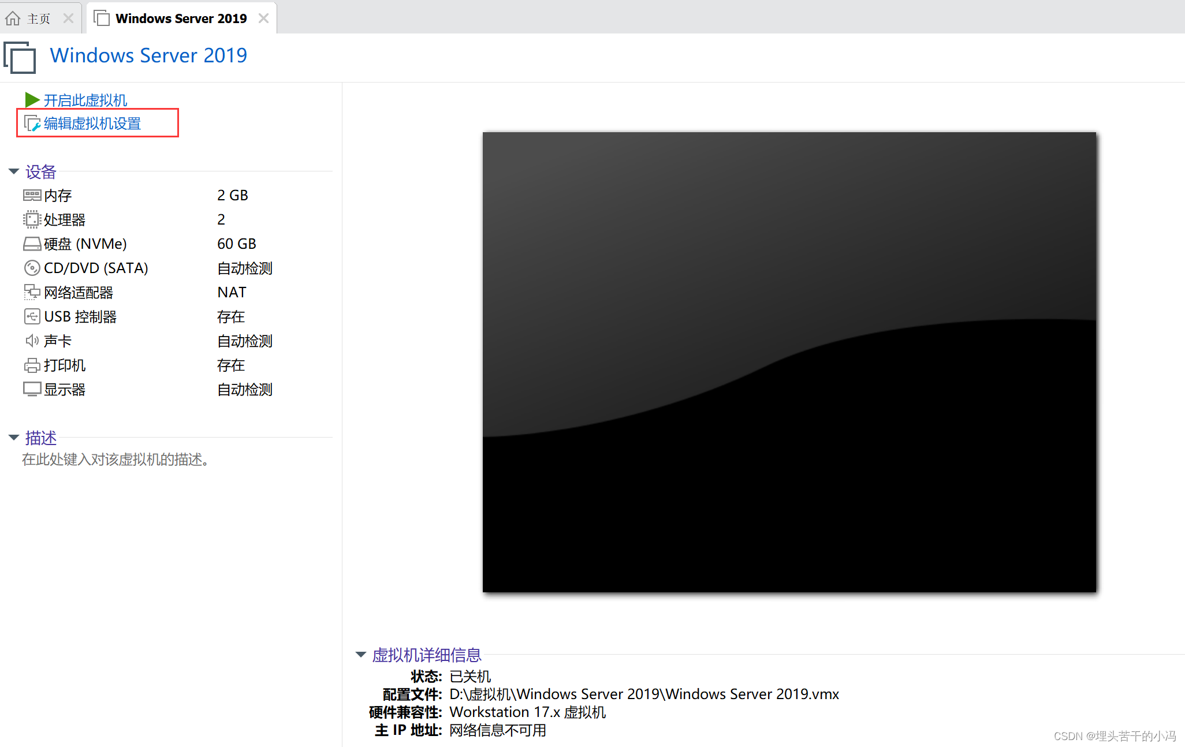Click the CD/DVD (SATA) disc icon
The height and width of the screenshot is (747, 1185).
32,268
